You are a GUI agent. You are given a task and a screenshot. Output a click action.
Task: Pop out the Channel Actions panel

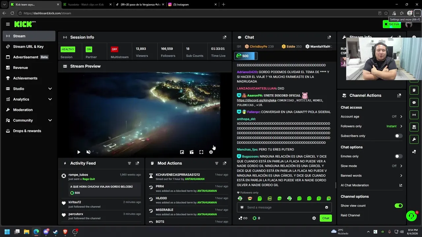click(x=399, y=95)
